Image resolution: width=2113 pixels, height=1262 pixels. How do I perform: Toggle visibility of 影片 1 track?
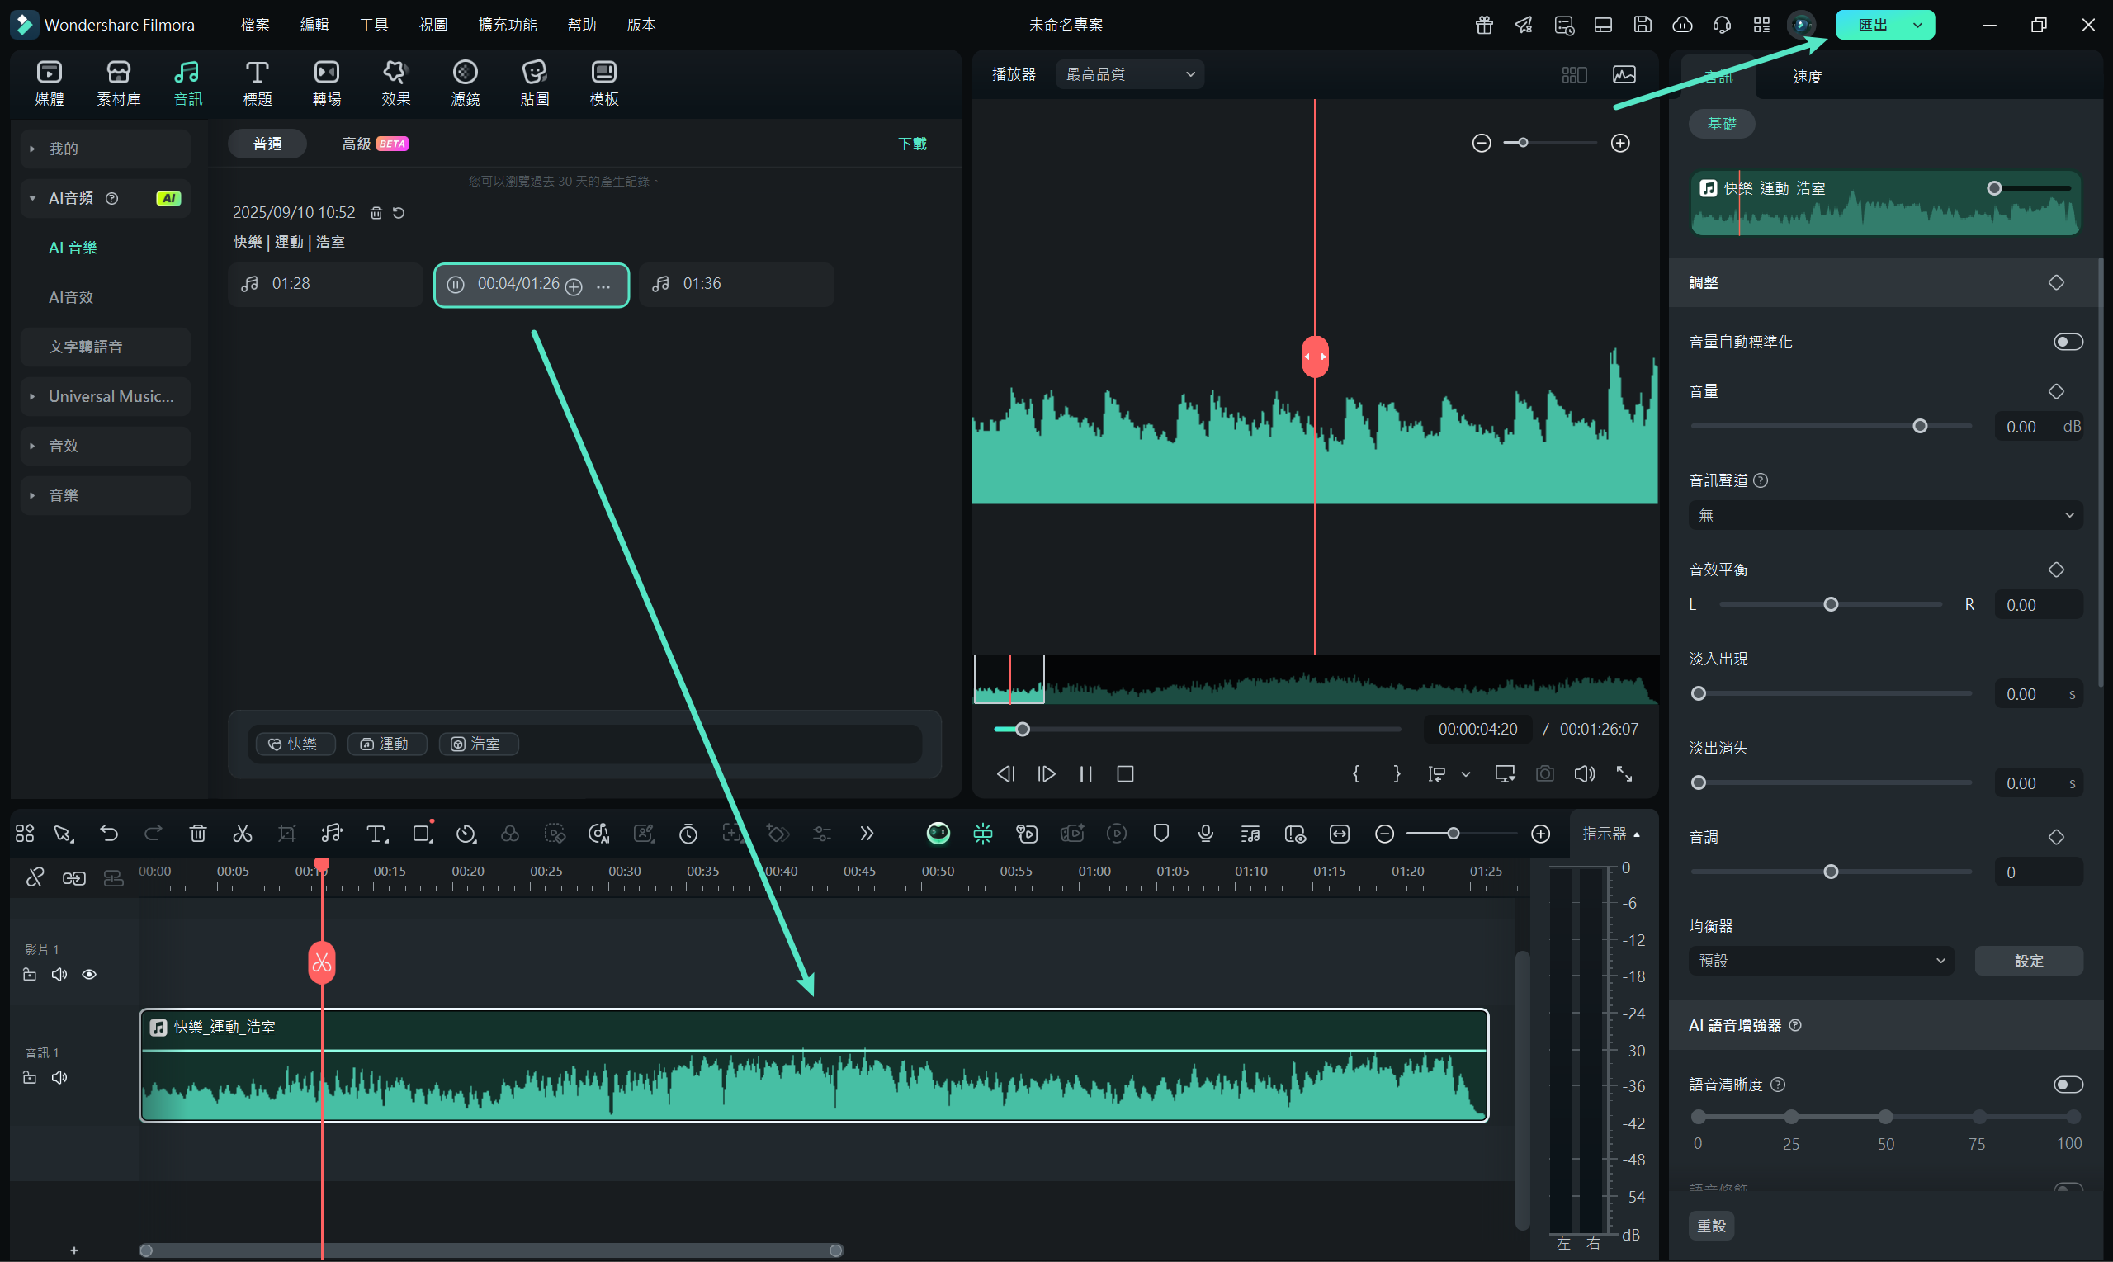88,975
